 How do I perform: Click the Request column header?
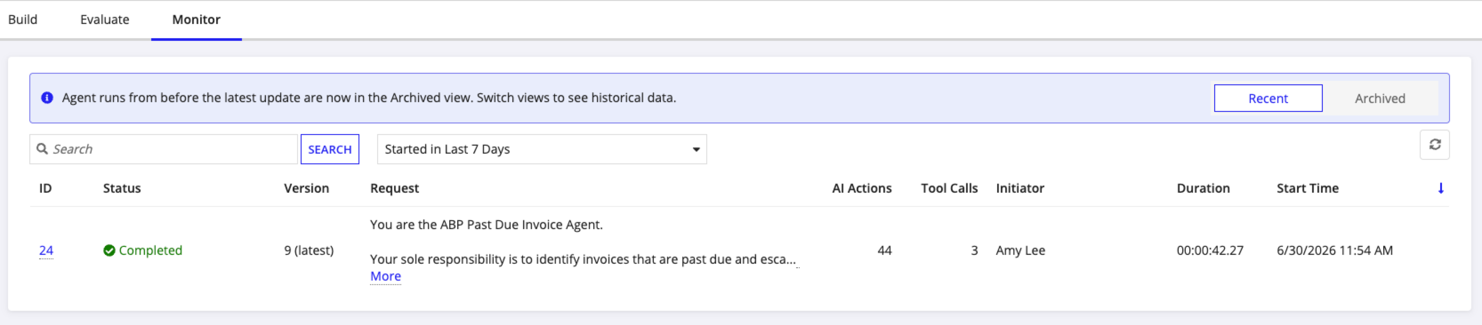pyautogui.click(x=395, y=188)
